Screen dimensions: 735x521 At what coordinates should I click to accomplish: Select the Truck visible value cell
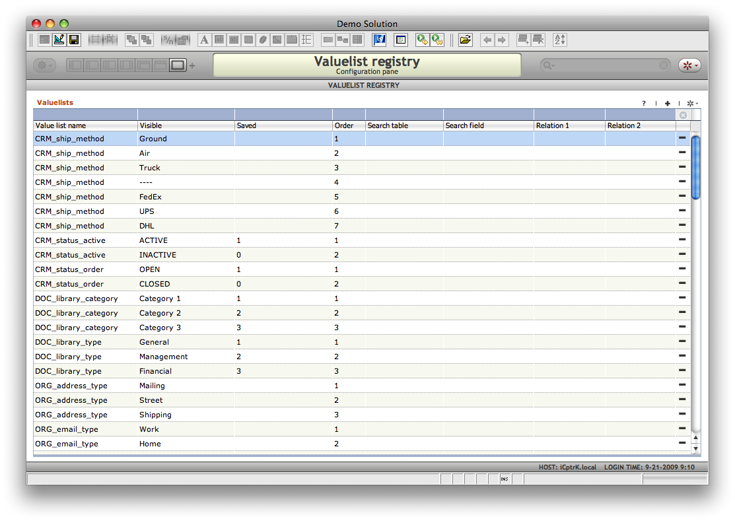(x=186, y=168)
